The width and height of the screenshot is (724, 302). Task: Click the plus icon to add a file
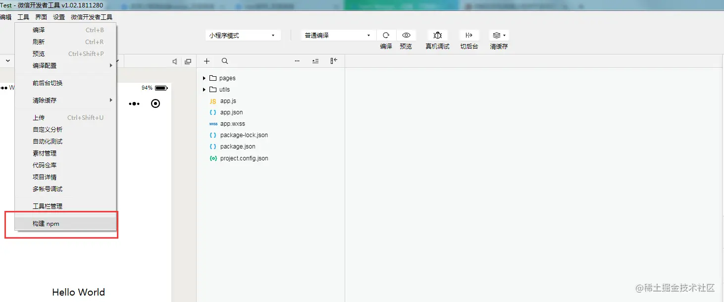tap(207, 61)
